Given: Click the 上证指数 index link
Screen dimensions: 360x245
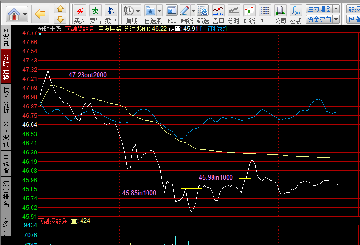Looking at the screenshot, I should pyautogui.click(x=213, y=29).
